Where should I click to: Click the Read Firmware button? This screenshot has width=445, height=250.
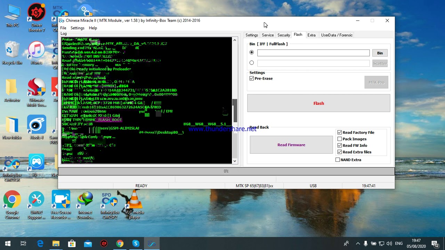pyautogui.click(x=291, y=145)
